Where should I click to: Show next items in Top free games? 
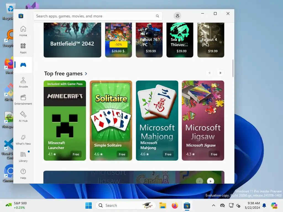pyautogui.click(x=220, y=73)
